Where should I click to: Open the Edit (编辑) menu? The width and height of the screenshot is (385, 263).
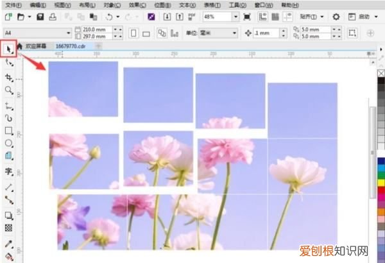pyautogui.click(x=38, y=5)
